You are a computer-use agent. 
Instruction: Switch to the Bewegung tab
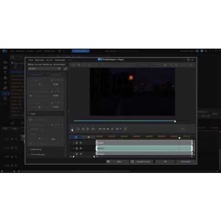[x=56, y=75]
